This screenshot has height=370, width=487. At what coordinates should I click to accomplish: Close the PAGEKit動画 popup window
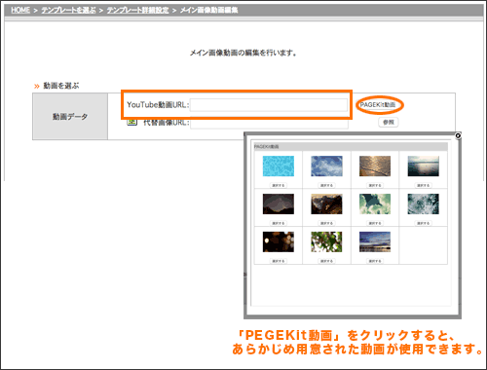tap(458, 135)
